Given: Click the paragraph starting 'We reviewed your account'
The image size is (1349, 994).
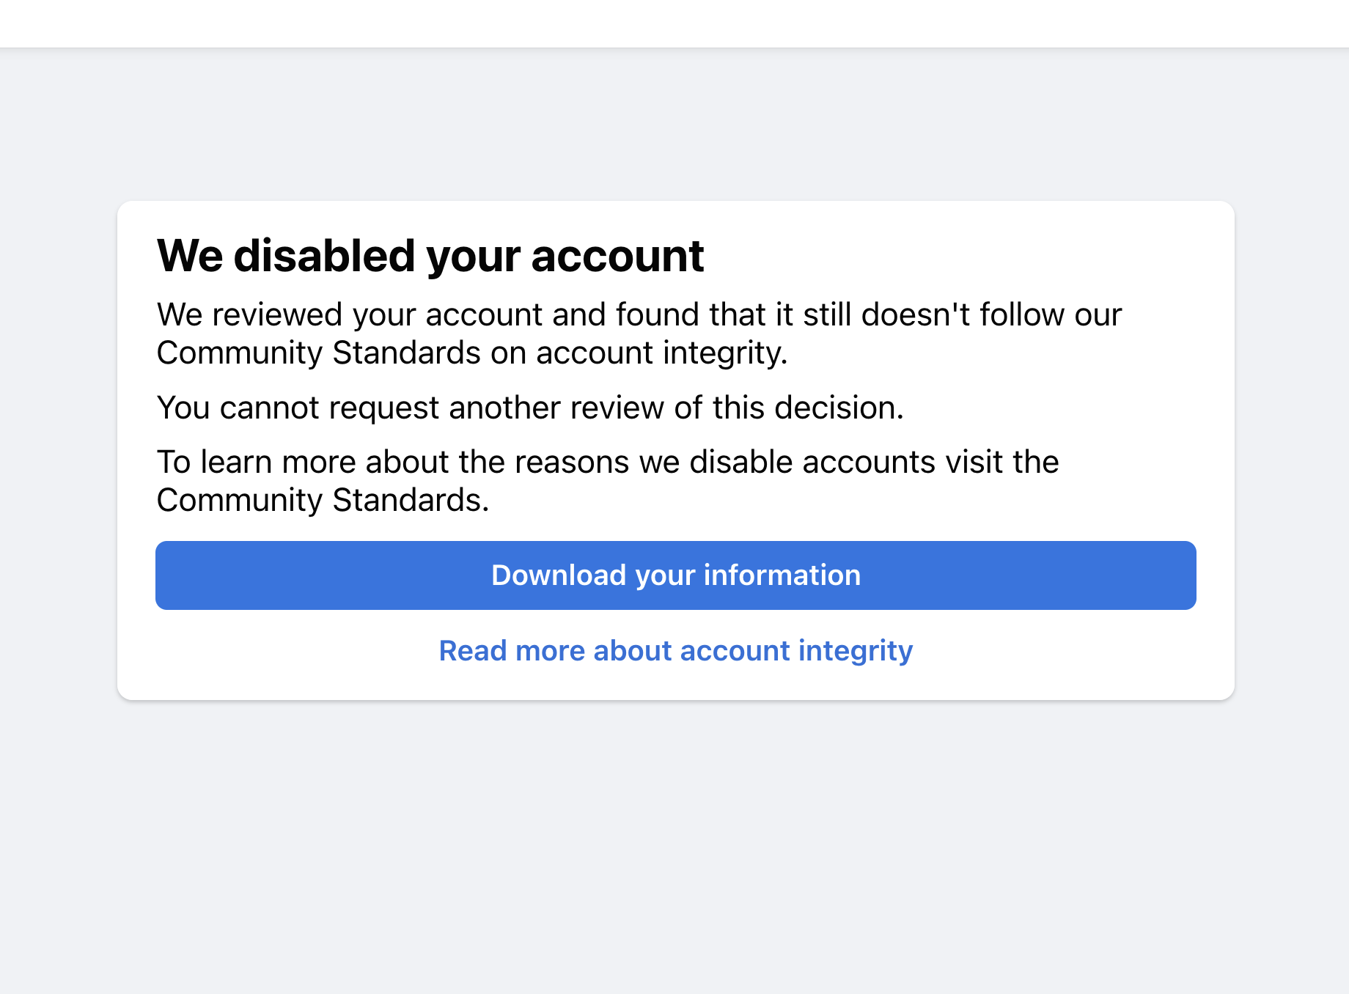Looking at the screenshot, I should (x=639, y=334).
